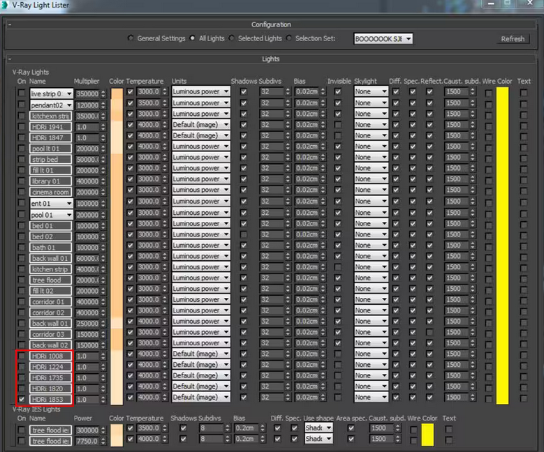Toggle Text checkbox for pendant02 row
The height and width of the screenshot is (452, 544).
coord(524,104)
